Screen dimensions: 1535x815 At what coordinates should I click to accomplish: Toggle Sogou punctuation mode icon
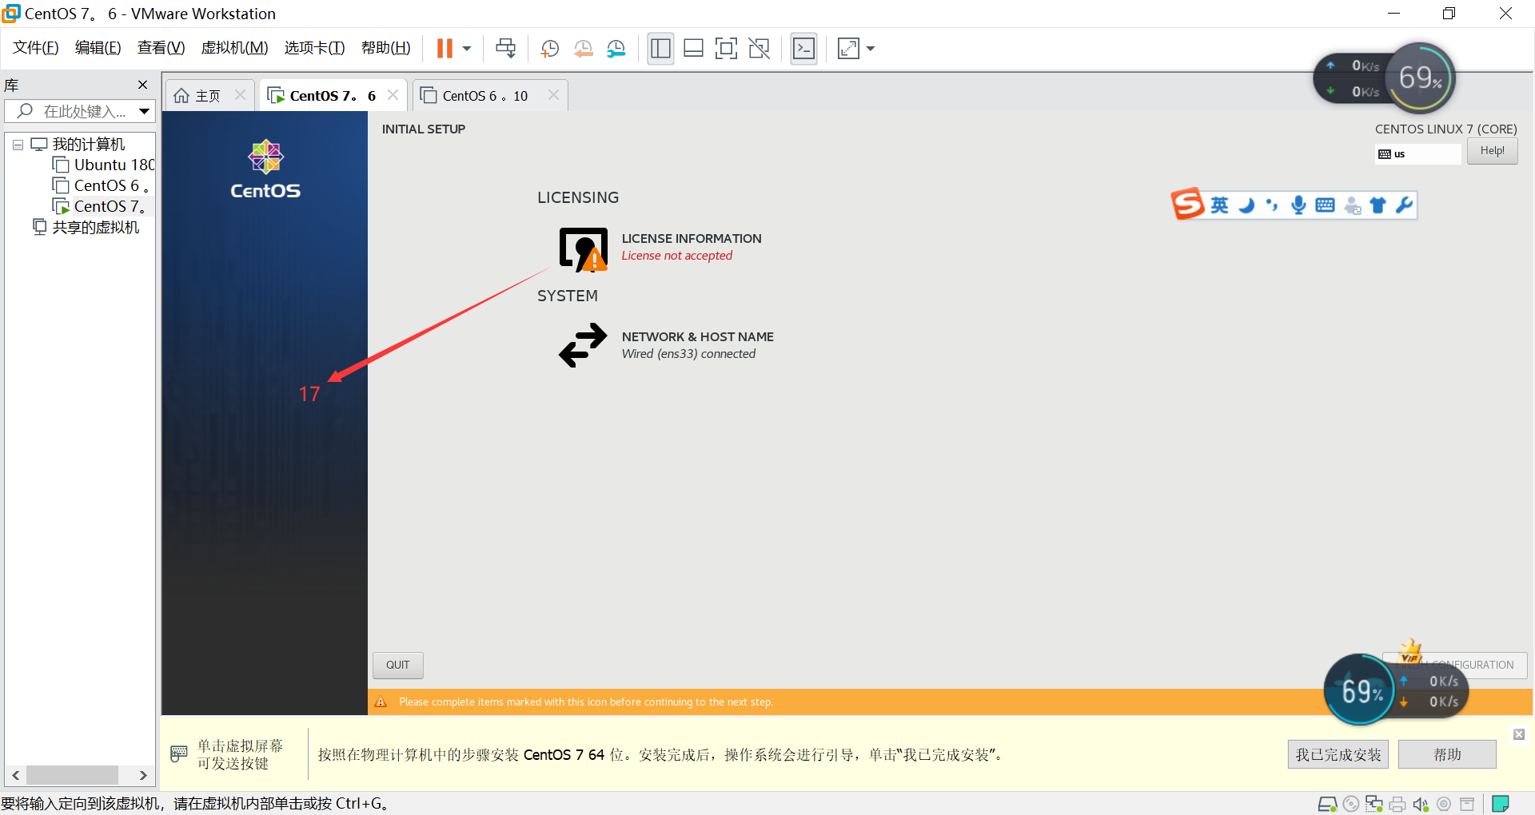point(1272,205)
